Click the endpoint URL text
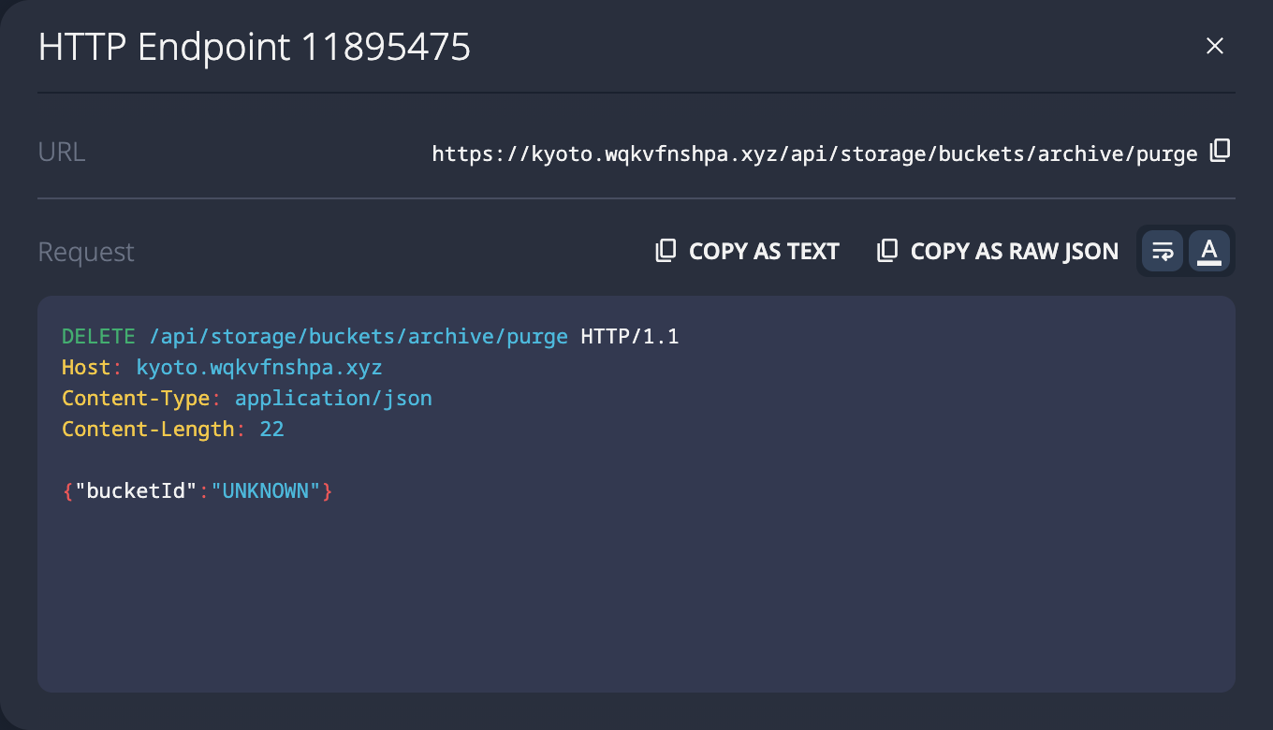The height and width of the screenshot is (730, 1273). [814, 153]
